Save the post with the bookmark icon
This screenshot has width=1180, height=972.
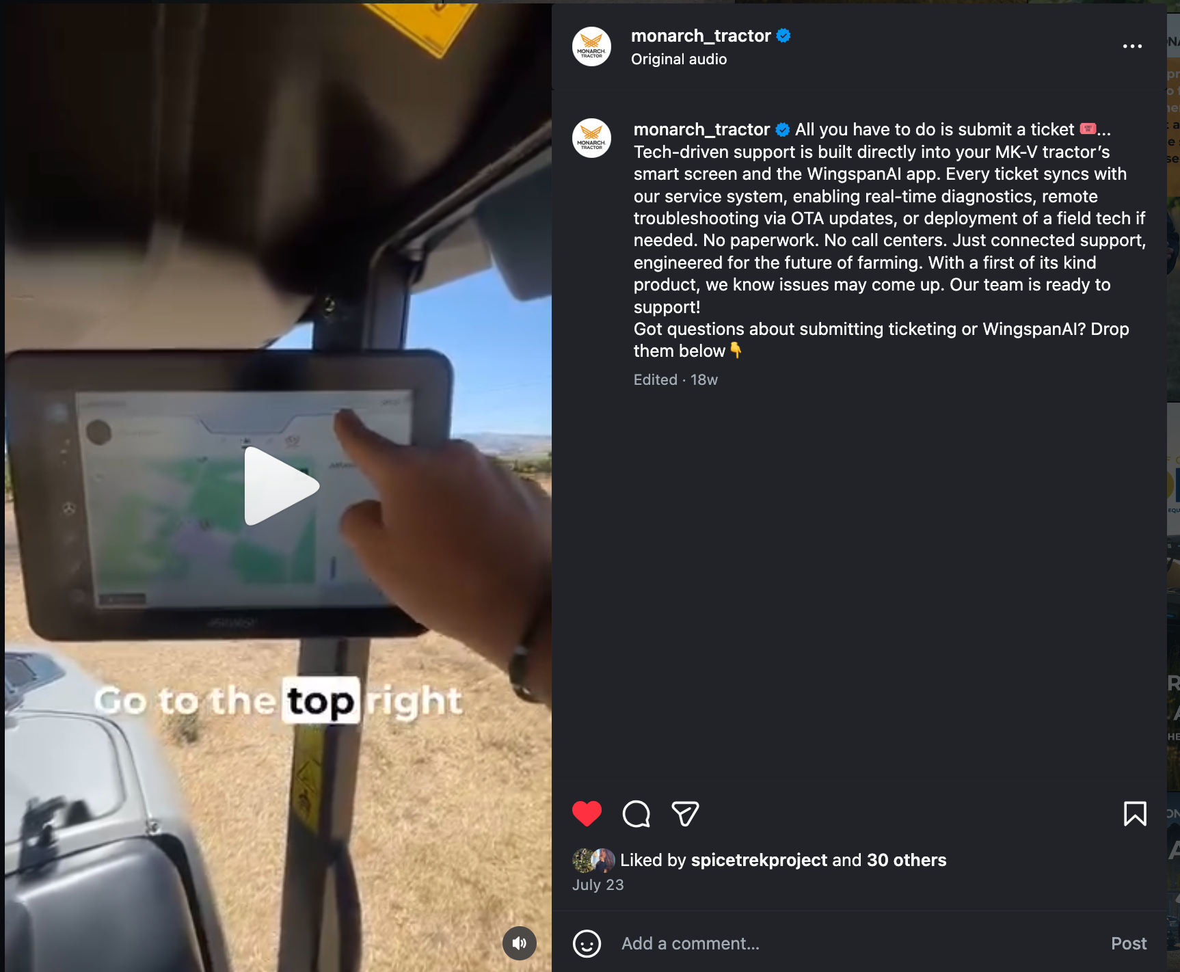pos(1135,813)
